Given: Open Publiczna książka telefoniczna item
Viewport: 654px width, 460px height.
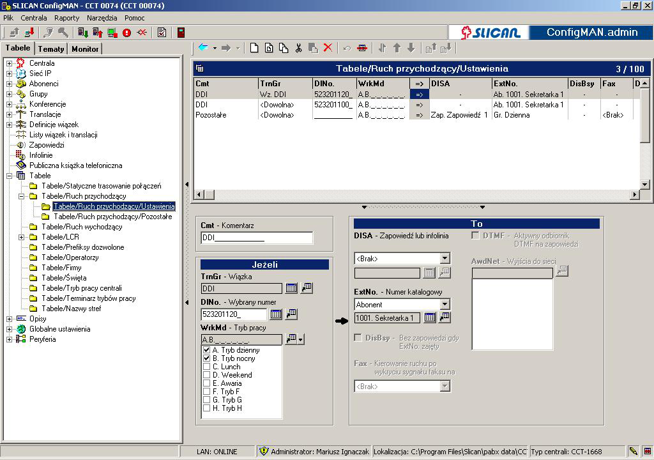Looking at the screenshot, I should pos(75,165).
